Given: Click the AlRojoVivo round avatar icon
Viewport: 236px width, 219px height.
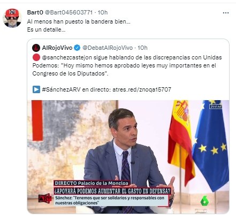Looking at the screenshot, I should [36, 48].
